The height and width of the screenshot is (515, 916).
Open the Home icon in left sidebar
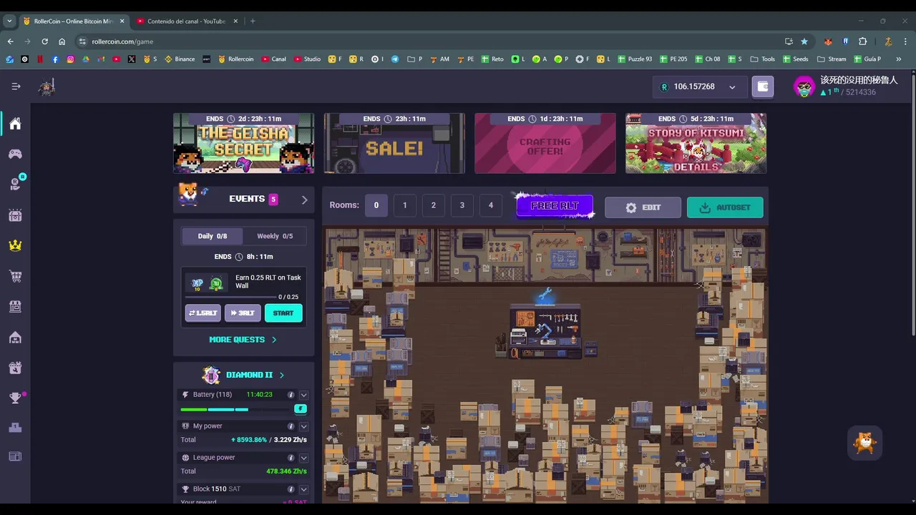[x=15, y=124]
